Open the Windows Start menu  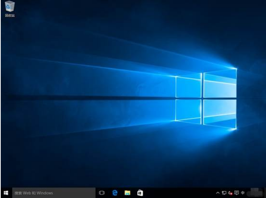(6, 193)
